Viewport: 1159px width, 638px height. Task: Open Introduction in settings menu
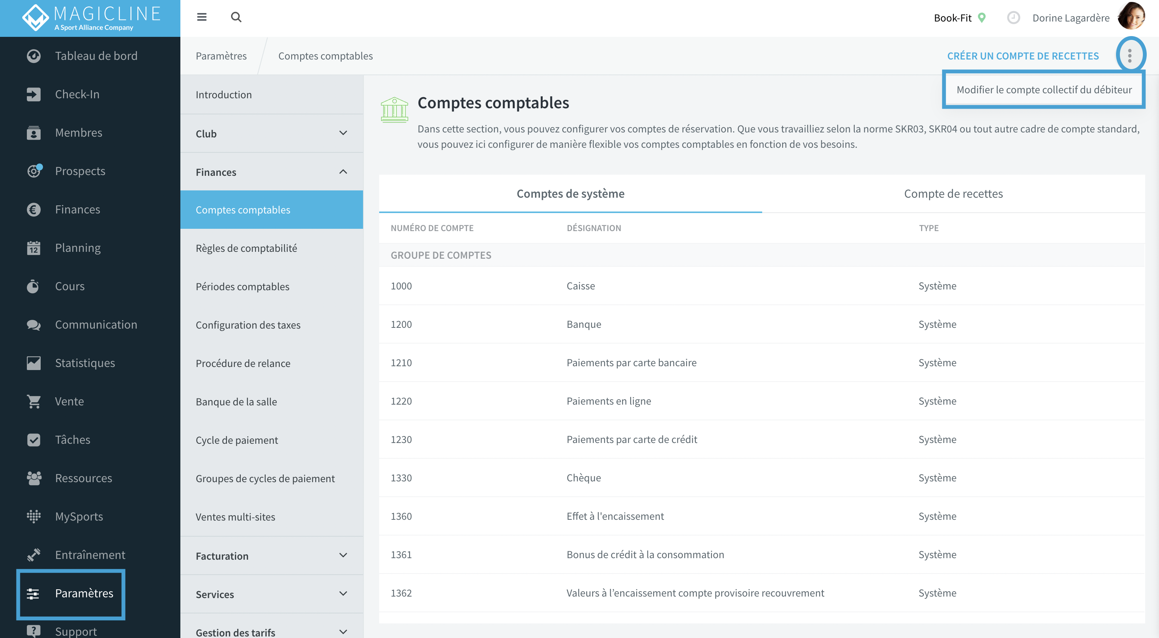coord(272,94)
